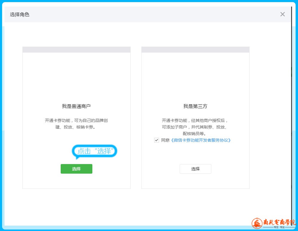Select the 我是普通商户 heading
The image size is (298, 231).
76,106
